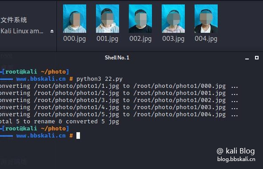Click the Shell No.1 title bar text

[117, 58]
